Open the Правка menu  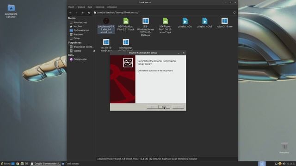coord(81,7)
